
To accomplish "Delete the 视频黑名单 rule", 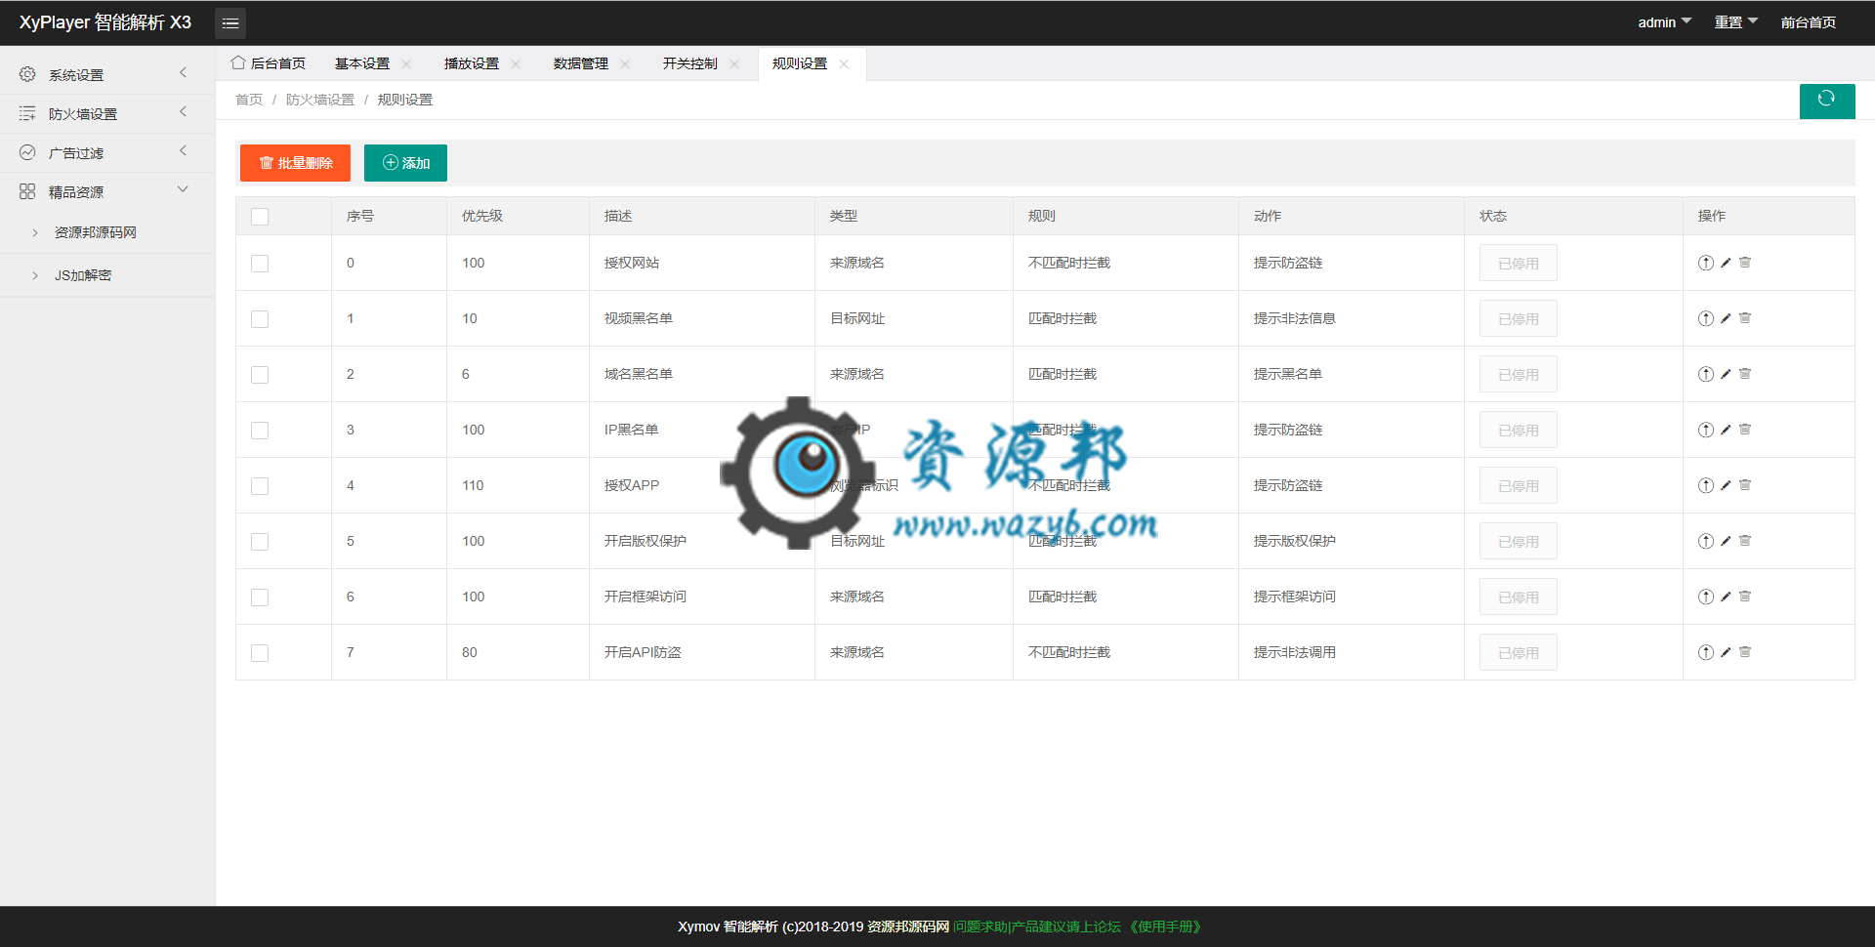I will point(1745,318).
